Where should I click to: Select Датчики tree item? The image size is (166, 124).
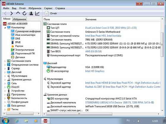[x=20, y=57]
